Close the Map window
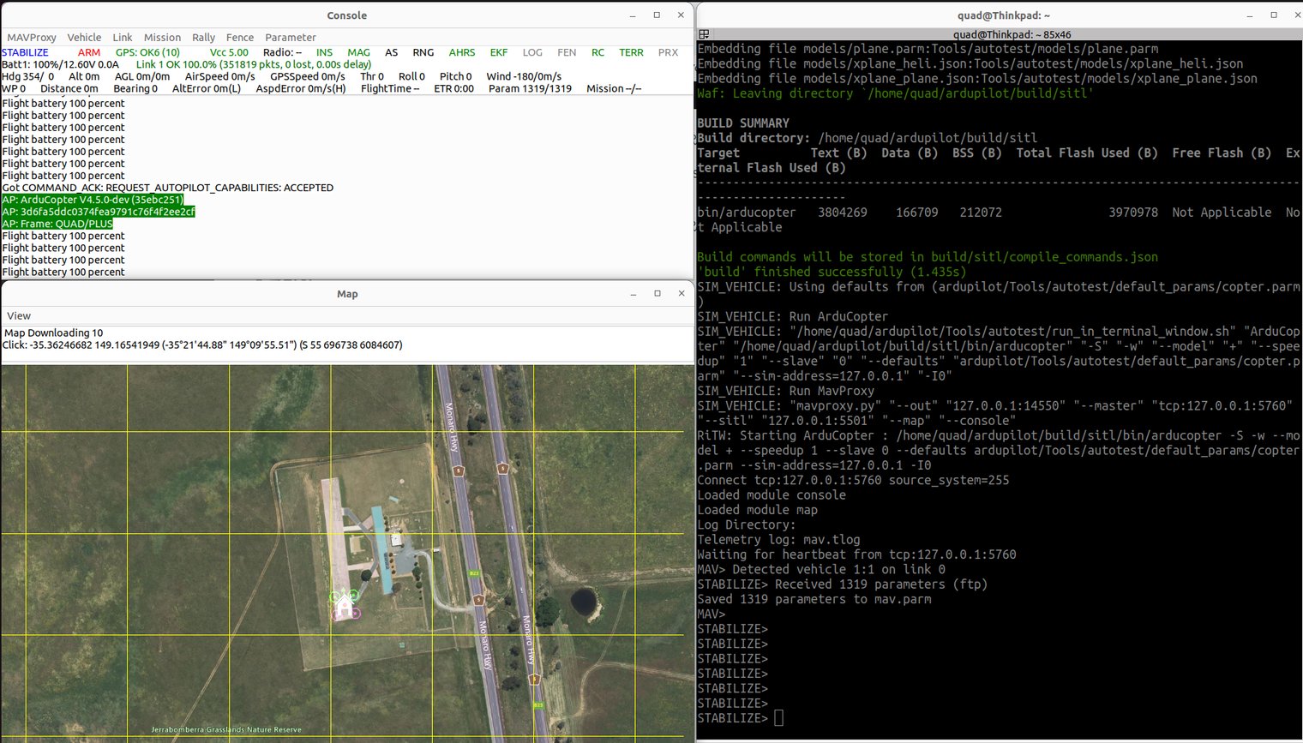 click(682, 293)
